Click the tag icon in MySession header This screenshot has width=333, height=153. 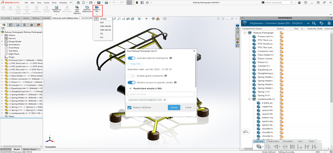[x=321, y=23]
